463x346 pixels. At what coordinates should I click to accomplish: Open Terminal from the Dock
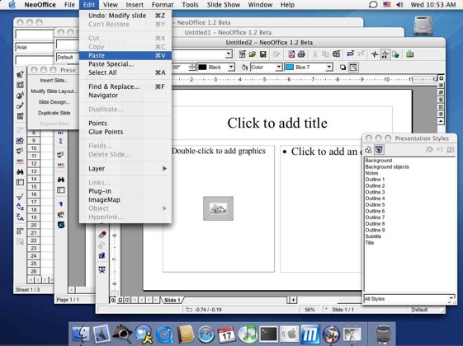(268, 334)
